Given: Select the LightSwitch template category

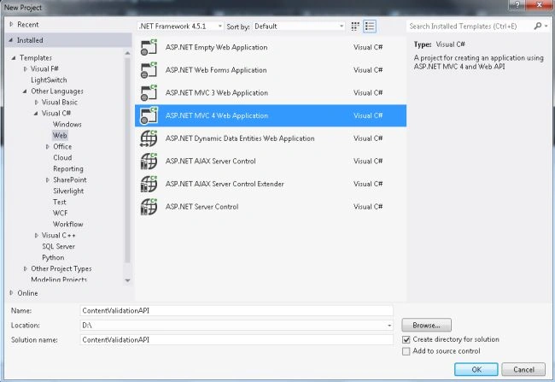Looking at the screenshot, I should pos(49,80).
